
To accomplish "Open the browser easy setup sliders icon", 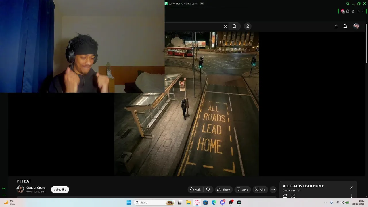I will (363, 11).
